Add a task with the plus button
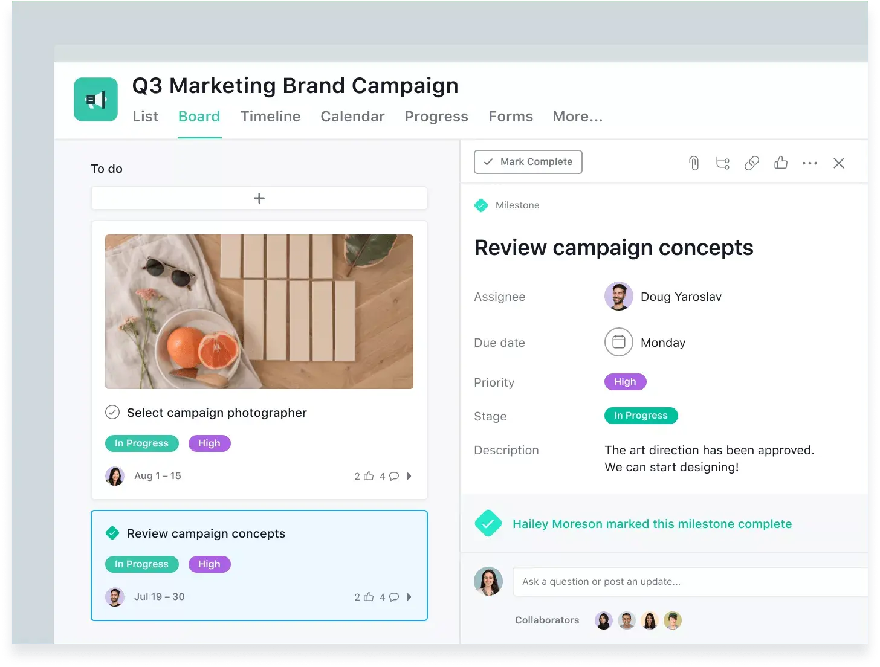 point(259,198)
